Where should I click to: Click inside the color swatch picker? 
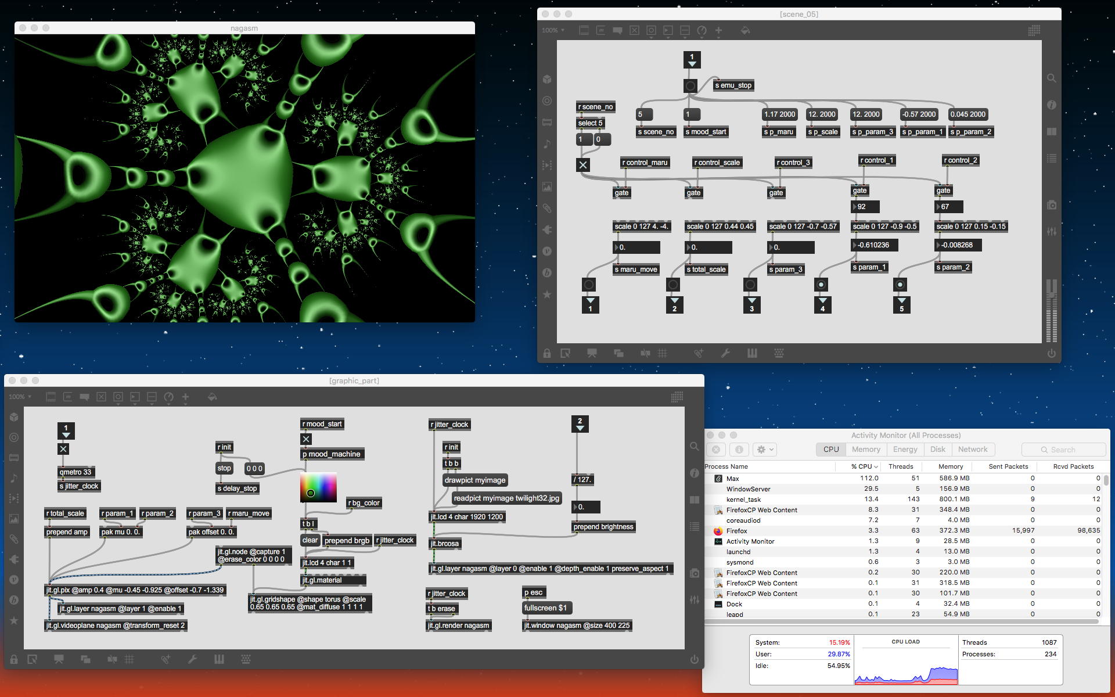point(318,487)
